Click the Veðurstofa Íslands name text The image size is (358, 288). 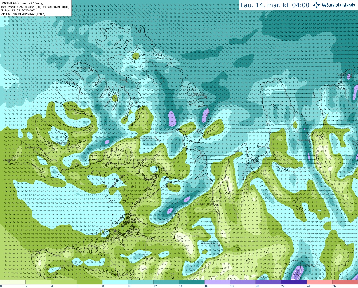tap(338, 5)
